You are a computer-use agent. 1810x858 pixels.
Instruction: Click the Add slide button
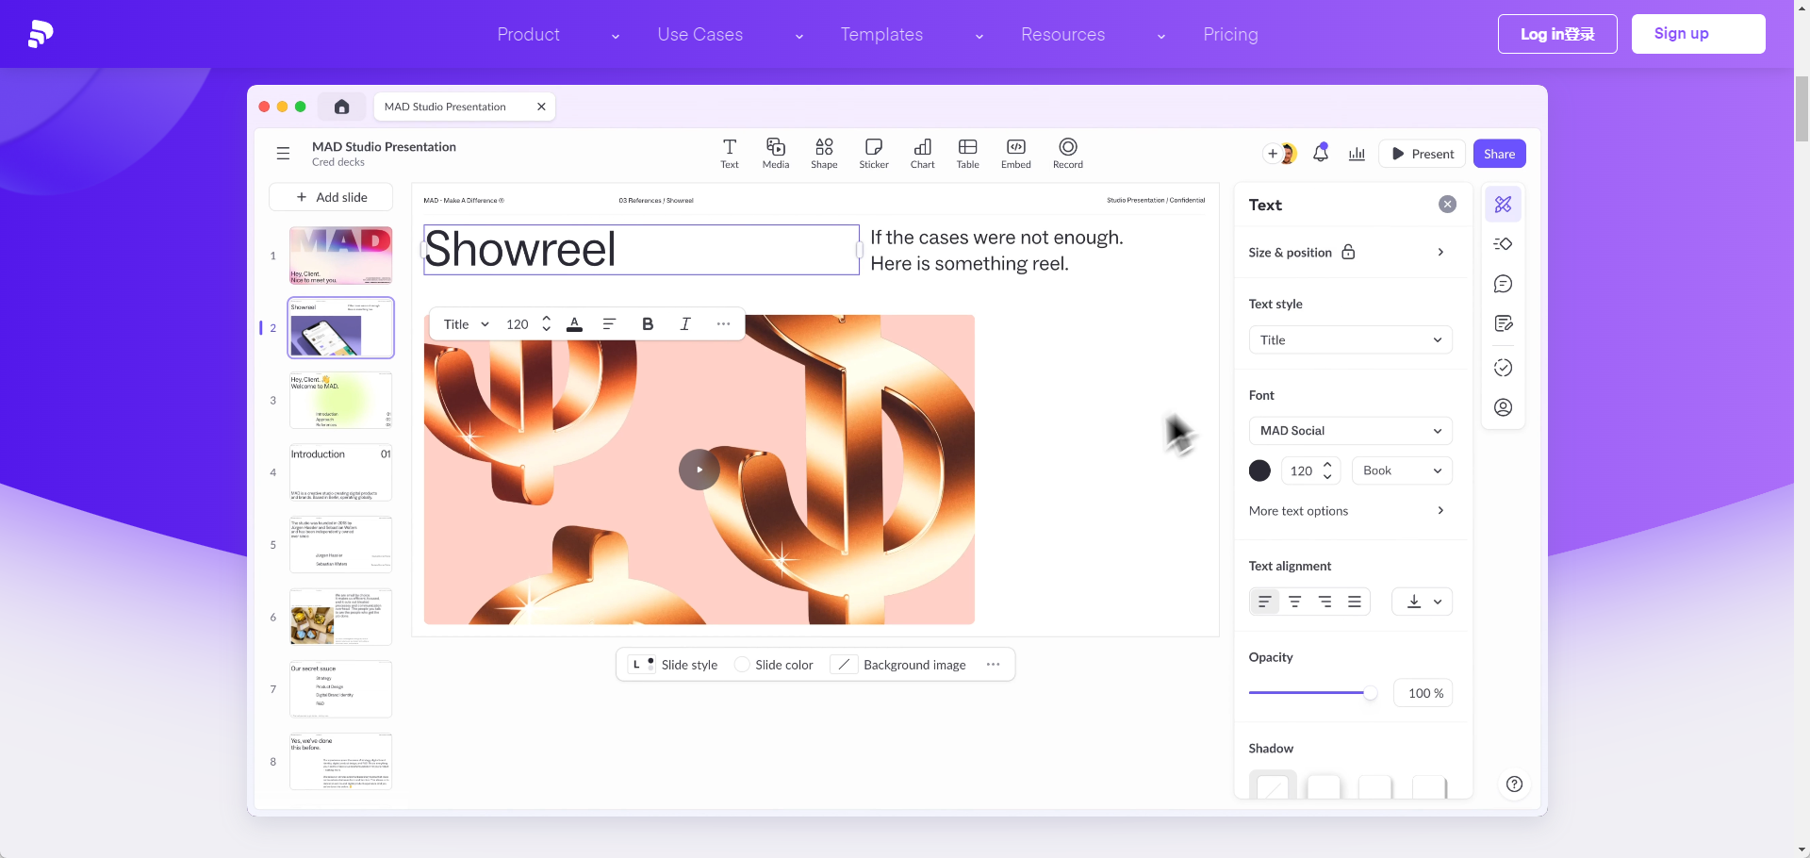tap(331, 197)
